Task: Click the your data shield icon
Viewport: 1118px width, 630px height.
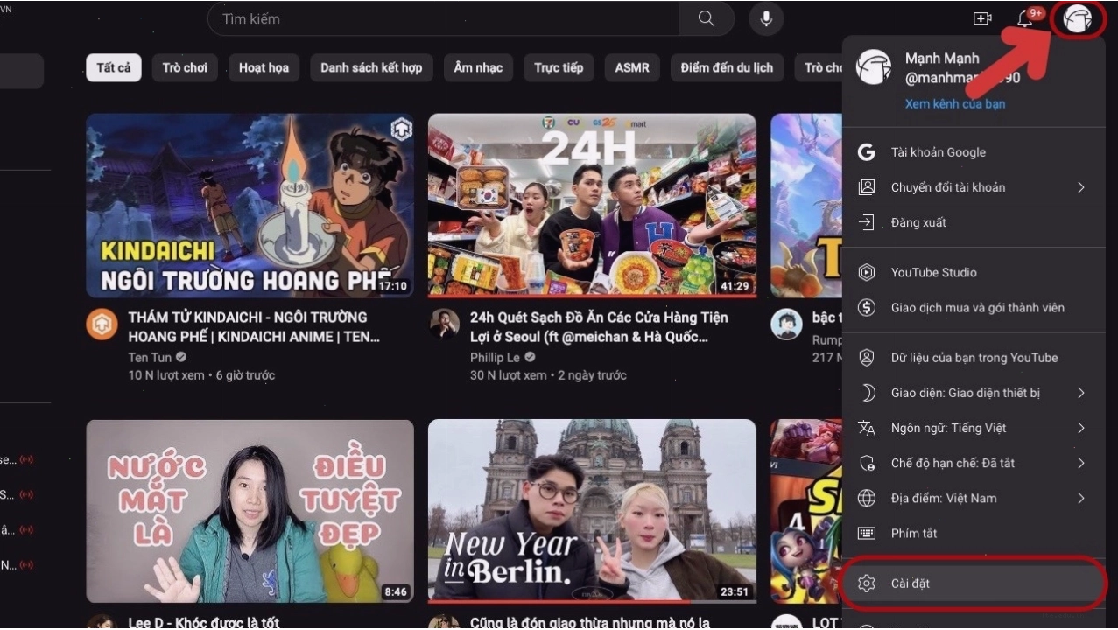Action: coord(867,358)
